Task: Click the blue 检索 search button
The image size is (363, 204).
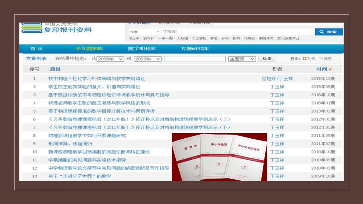Action: (x=328, y=32)
